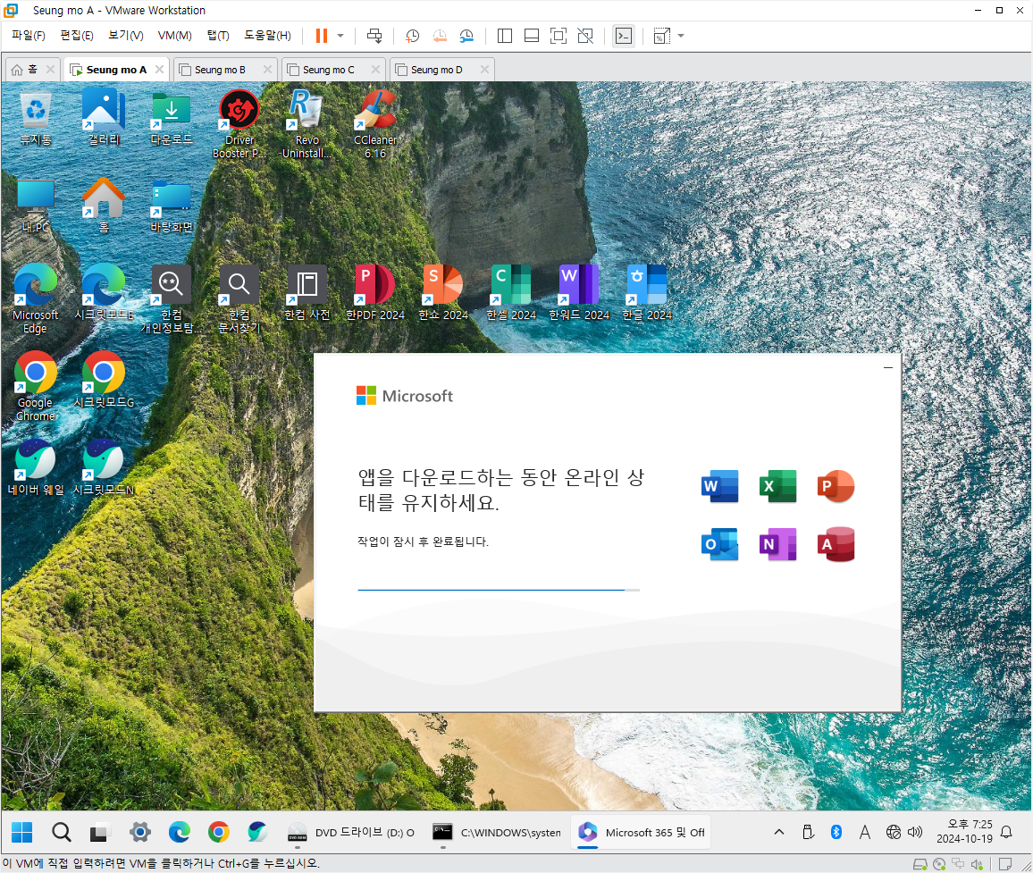This screenshot has width=1033, height=873.
Task: Expand the hidden system tray icons chevron
Action: (778, 832)
